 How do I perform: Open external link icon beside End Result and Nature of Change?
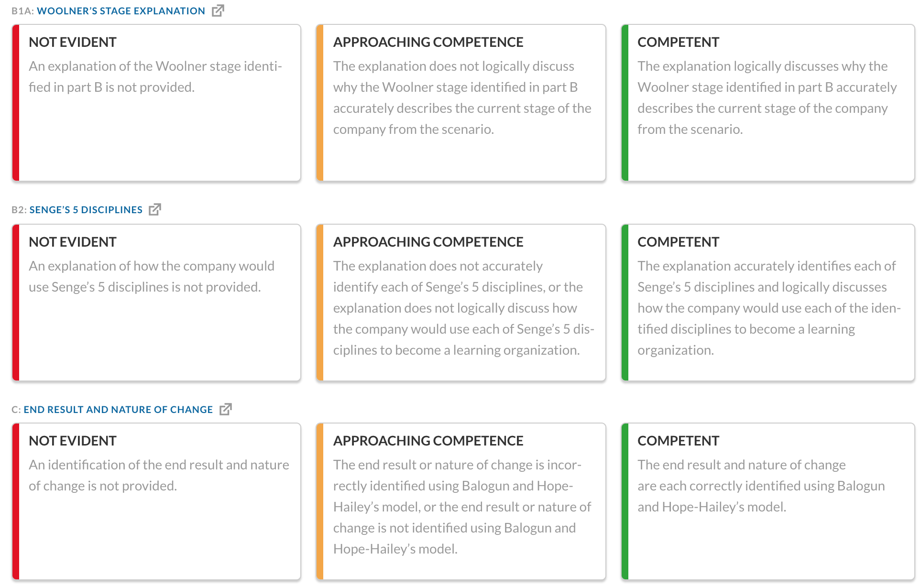226,409
